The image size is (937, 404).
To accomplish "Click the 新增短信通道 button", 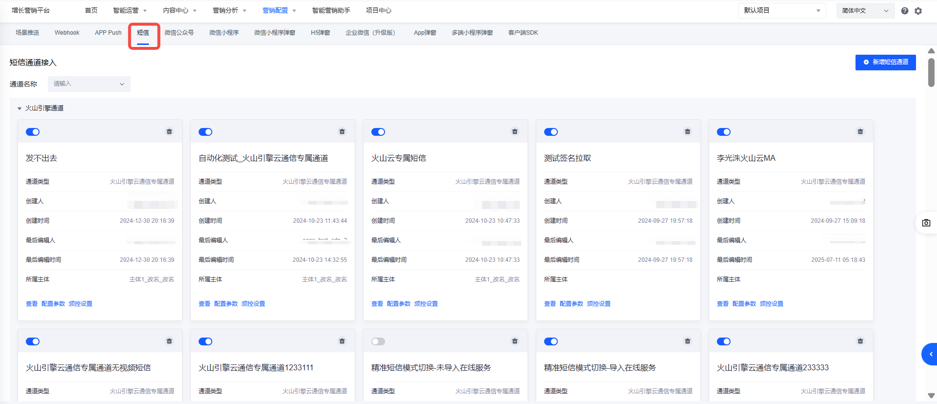I will click(x=885, y=62).
